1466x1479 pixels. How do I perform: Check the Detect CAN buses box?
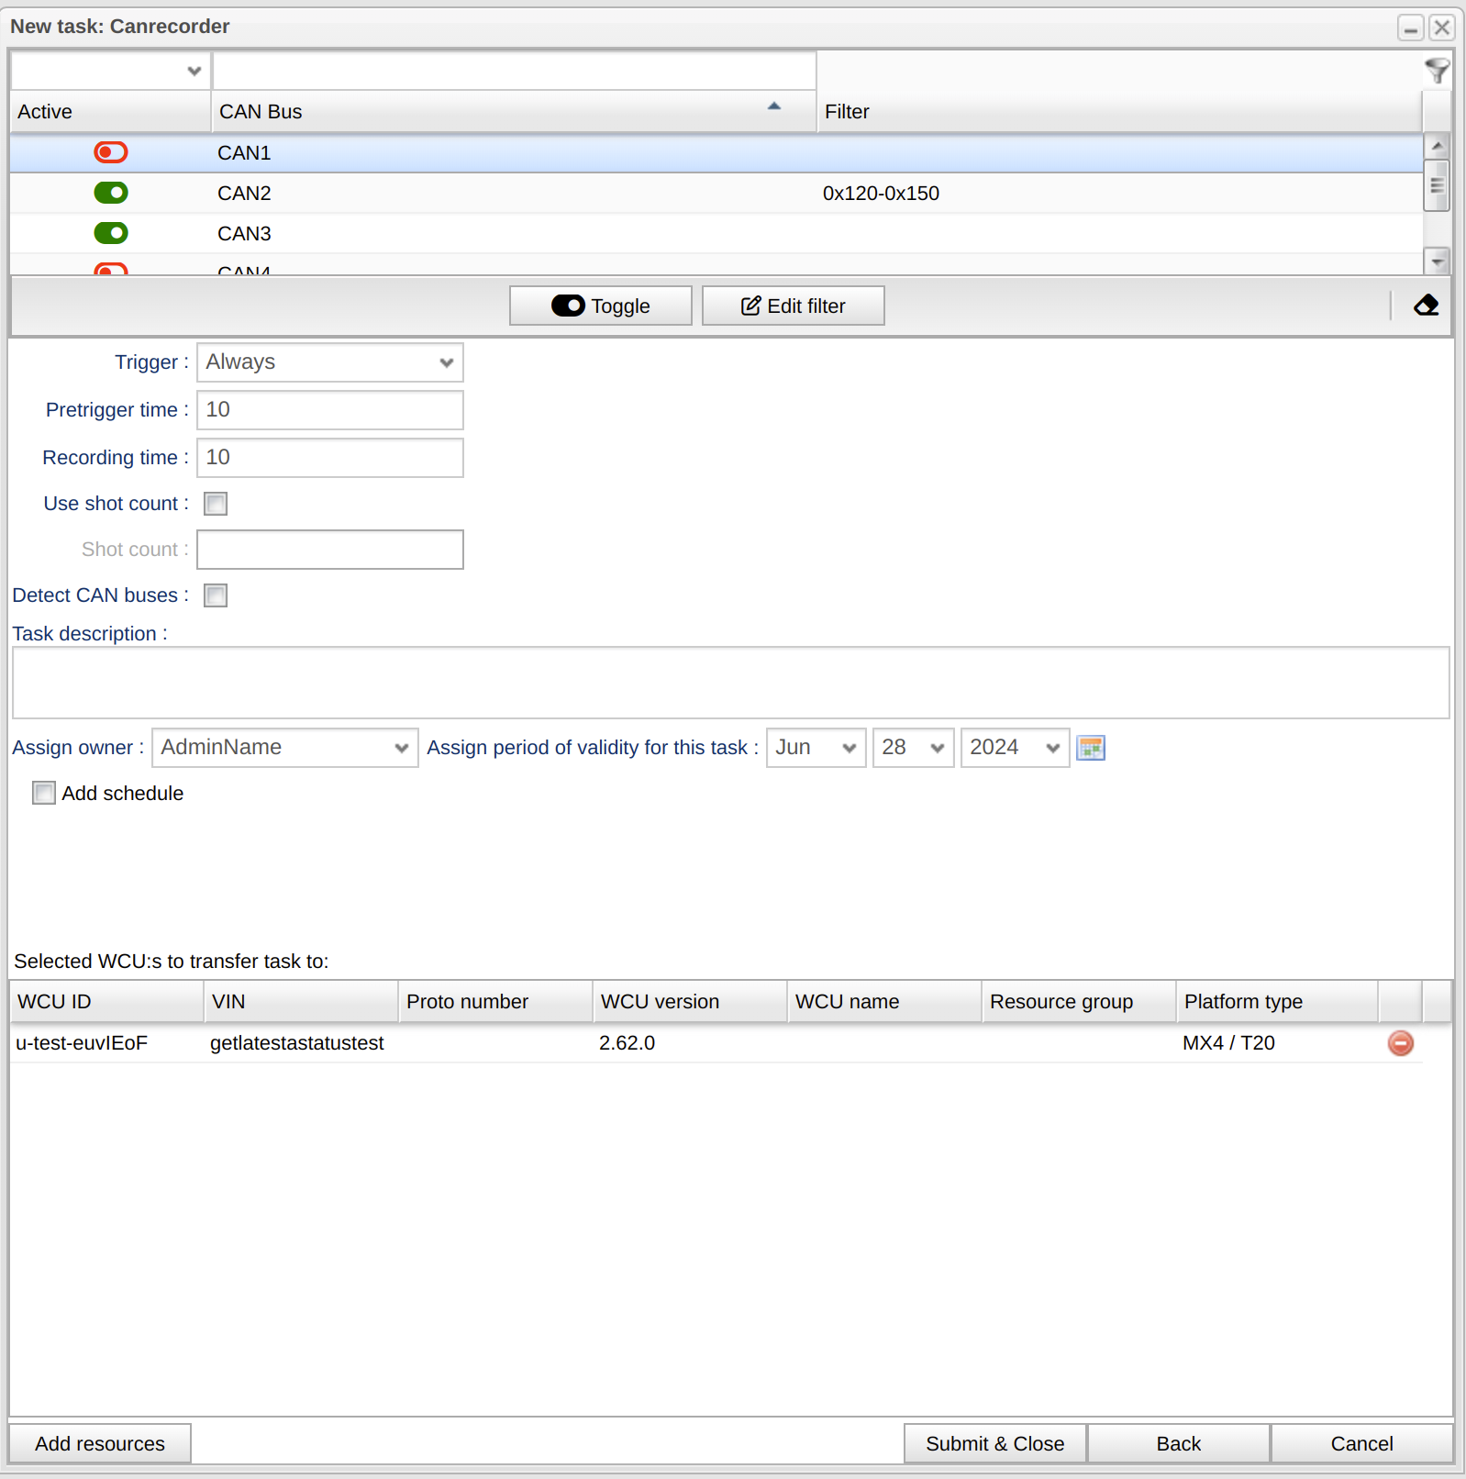coord(216,595)
